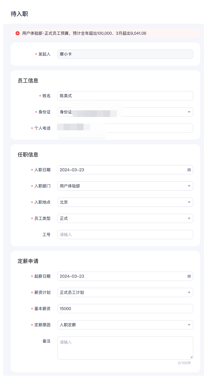Click the 起薪日期 date field

point(125,276)
